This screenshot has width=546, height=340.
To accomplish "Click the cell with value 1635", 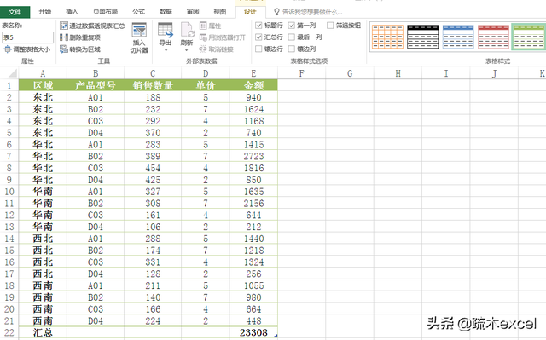I will [x=253, y=192].
